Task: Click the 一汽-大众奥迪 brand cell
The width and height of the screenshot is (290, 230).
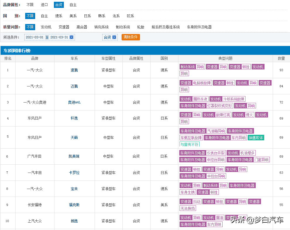Action: coord(35,102)
